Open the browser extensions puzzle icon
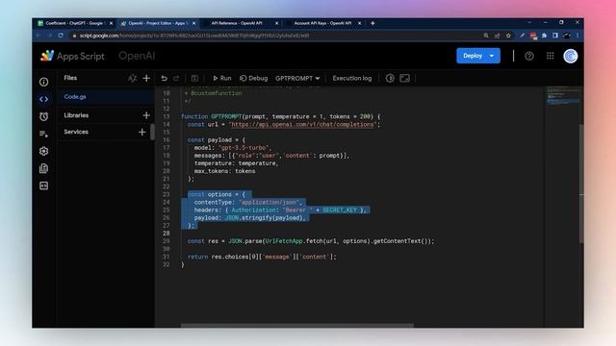 pos(544,36)
